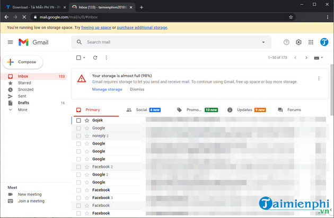Image resolution: width=334 pixels, height=218 pixels.
Task: Close the Download Taimienphi browser tab
Action: point(65,7)
